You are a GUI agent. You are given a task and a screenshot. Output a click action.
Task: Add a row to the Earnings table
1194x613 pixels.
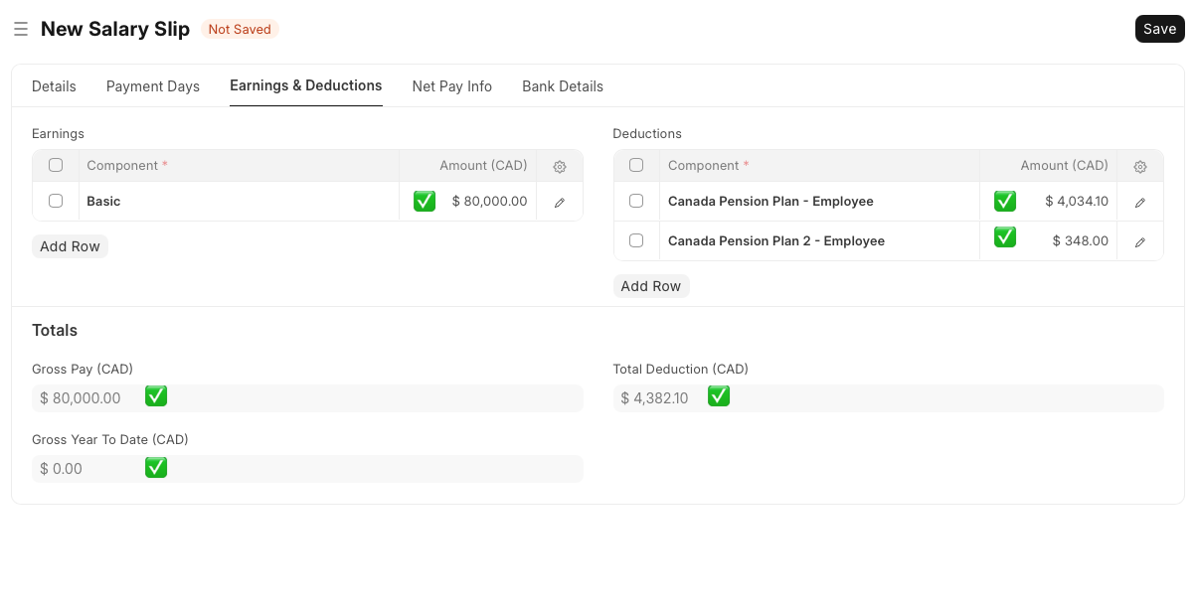(70, 246)
